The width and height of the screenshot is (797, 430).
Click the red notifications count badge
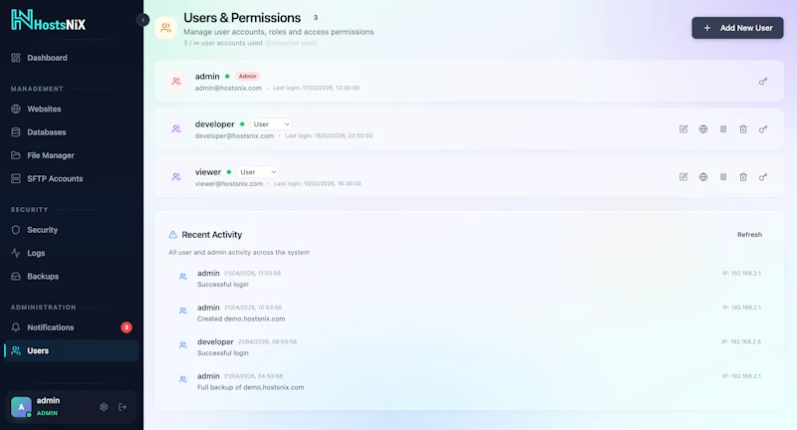[x=127, y=327]
